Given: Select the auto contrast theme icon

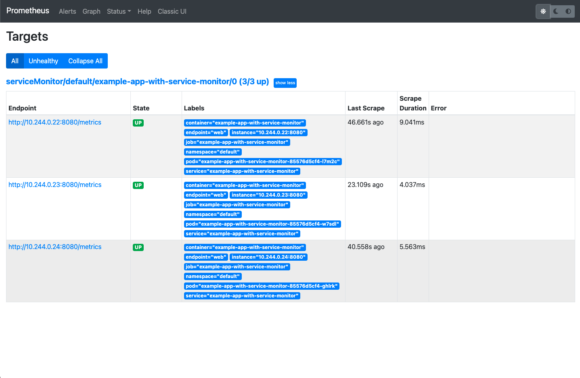Looking at the screenshot, I should (568, 11).
